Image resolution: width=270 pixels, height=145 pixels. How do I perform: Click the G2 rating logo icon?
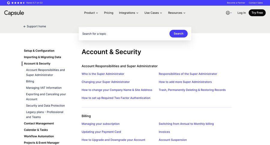click(9, 3)
